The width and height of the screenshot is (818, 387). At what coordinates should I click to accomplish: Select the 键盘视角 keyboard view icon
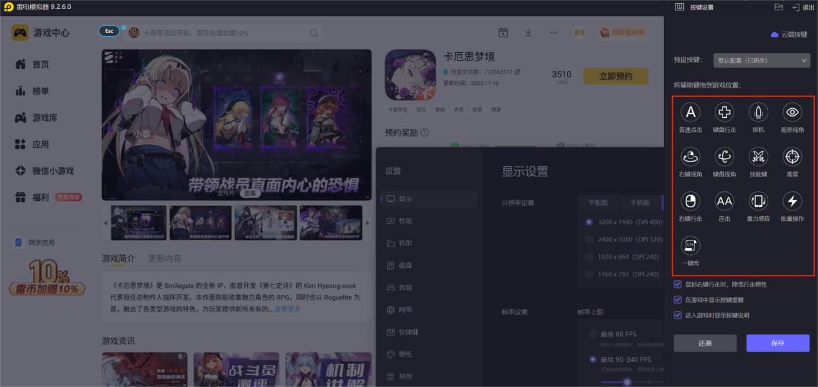(x=724, y=156)
